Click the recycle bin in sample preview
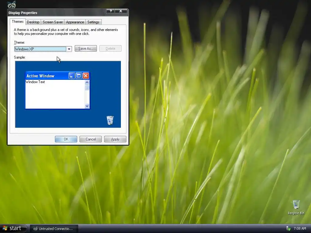The width and height of the screenshot is (311, 233). tap(110, 120)
